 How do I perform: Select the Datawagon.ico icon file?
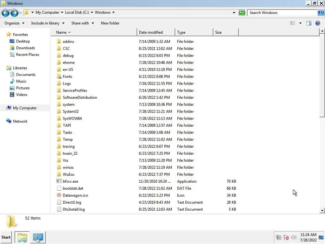click(x=59, y=195)
